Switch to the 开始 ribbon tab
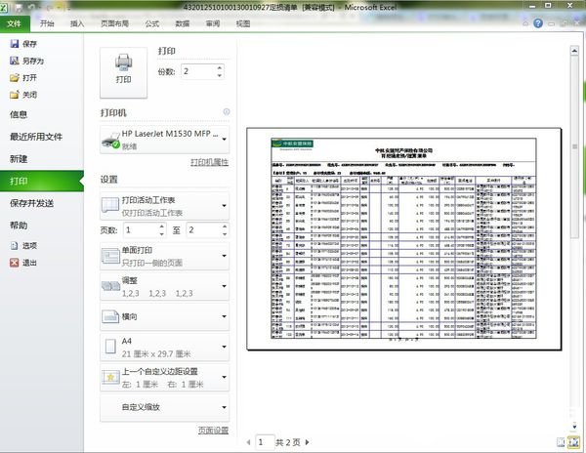Image resolution: width=586 pixels, height=453 pixels. click(47, 23)
